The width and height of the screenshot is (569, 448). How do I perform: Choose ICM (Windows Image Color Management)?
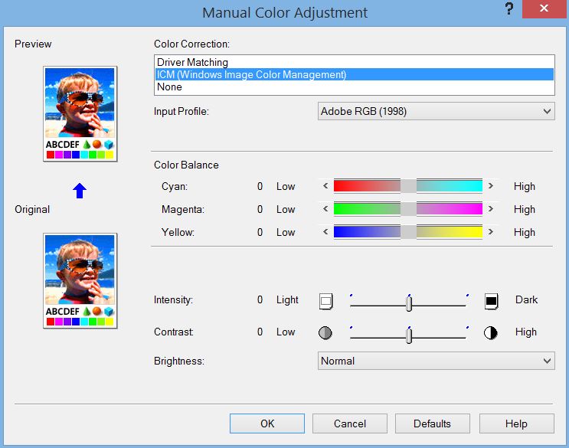pos(251,75)
